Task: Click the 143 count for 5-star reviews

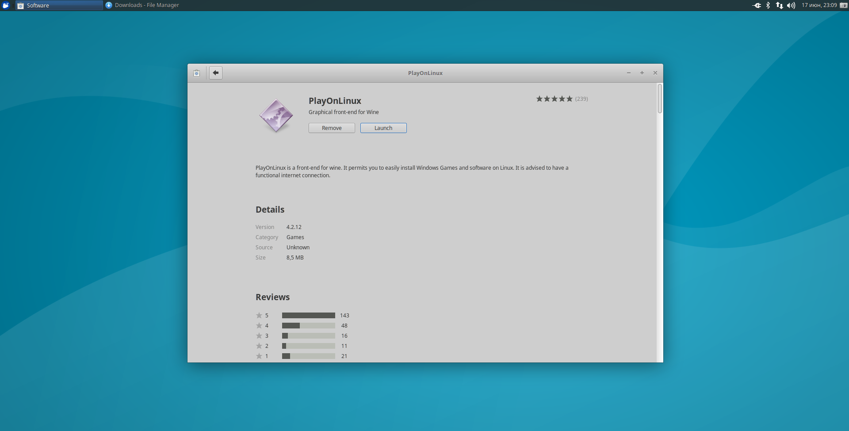Action: coord(344,316)
